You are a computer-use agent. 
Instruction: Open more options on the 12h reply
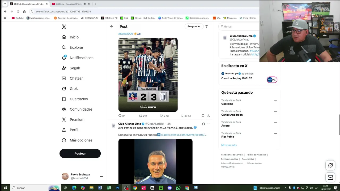[x=208, y=124]
